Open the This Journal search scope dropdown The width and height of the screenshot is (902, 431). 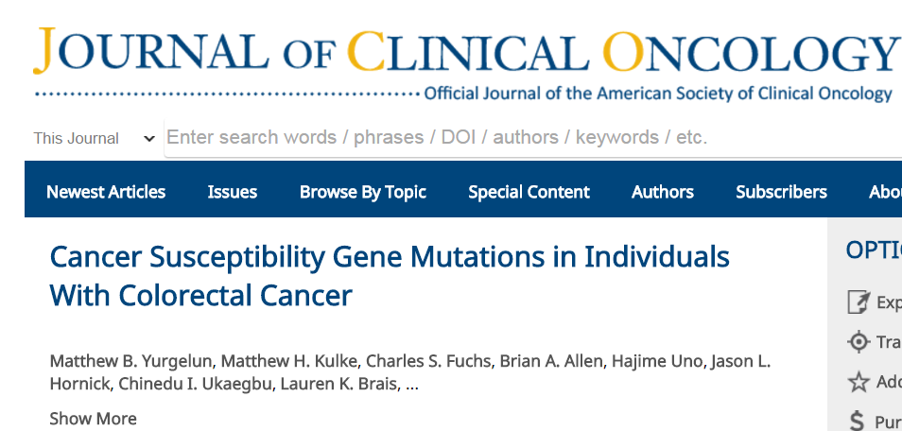click(x=95, y=138)
